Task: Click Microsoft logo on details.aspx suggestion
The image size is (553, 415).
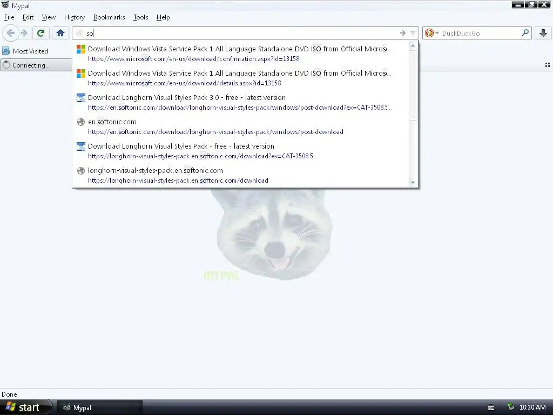Action: click(x=81, y=73)
